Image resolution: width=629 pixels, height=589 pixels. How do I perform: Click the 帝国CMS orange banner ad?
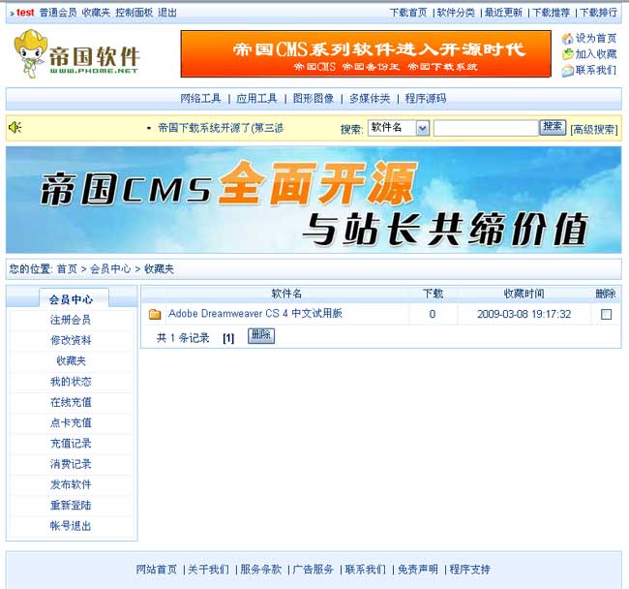365,53
